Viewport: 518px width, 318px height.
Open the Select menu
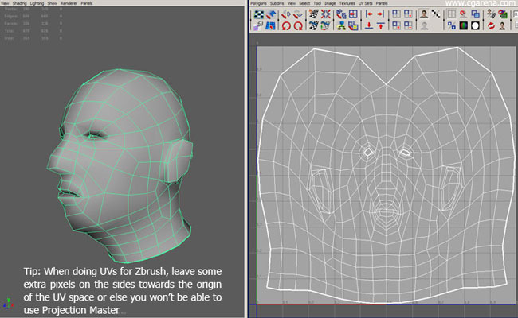[304, 3]
